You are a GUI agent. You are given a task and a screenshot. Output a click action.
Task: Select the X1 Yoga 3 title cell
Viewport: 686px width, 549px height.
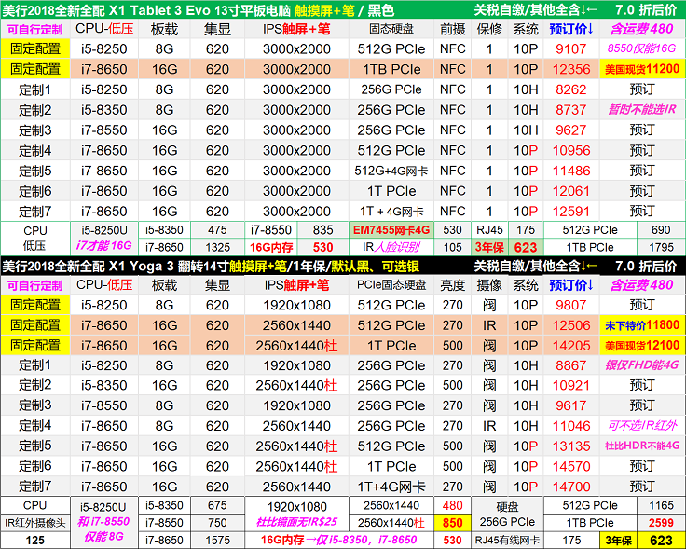tap(233, 266)
